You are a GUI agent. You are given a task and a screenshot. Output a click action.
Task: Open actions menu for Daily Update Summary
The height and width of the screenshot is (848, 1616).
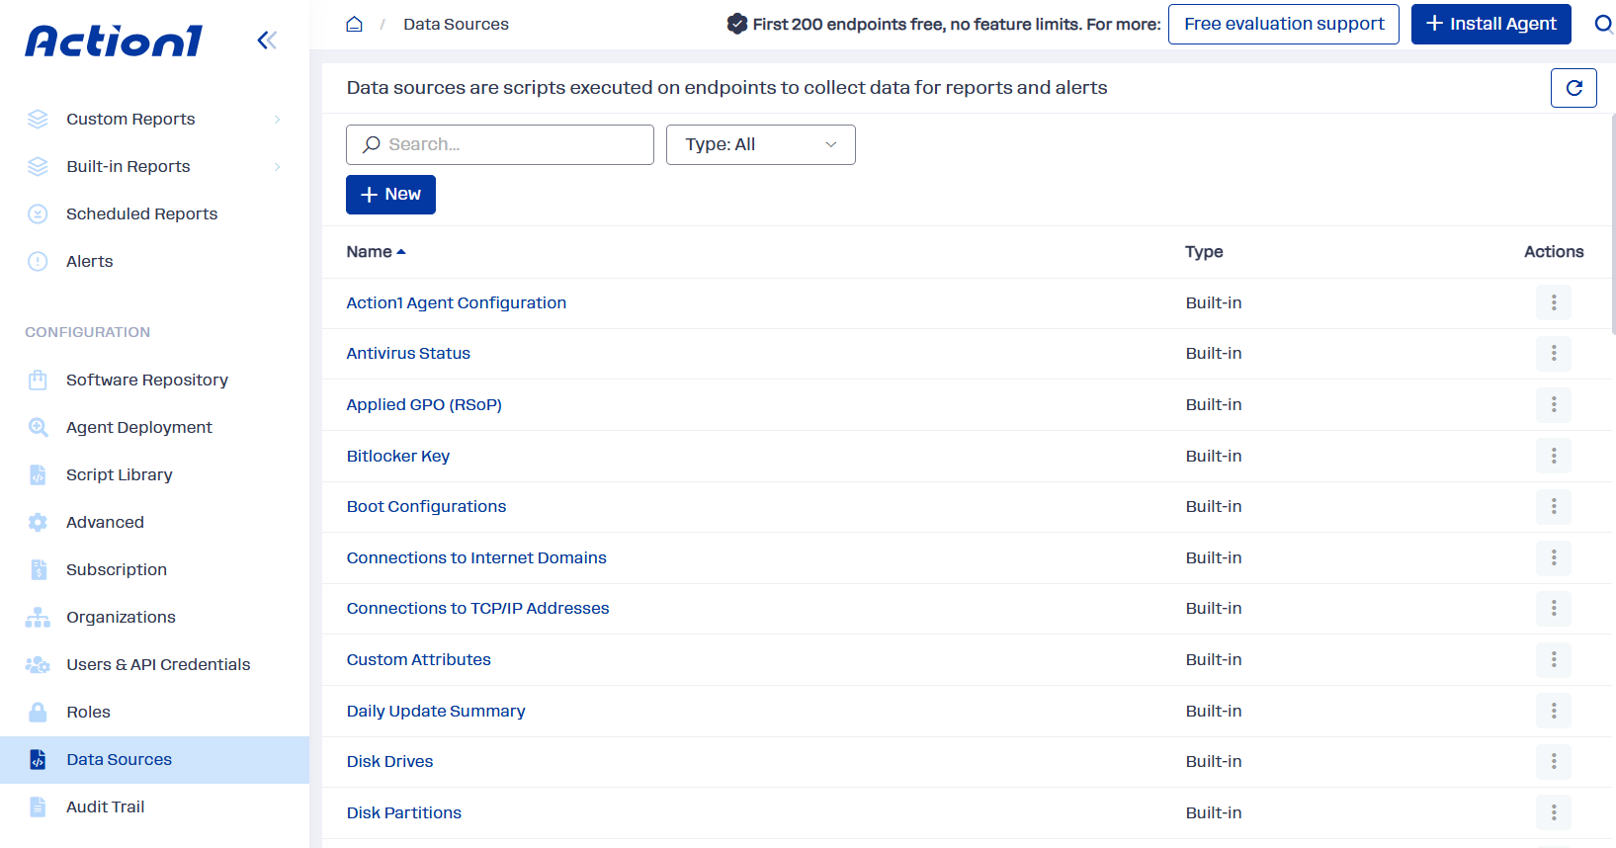click(1554, 711)
